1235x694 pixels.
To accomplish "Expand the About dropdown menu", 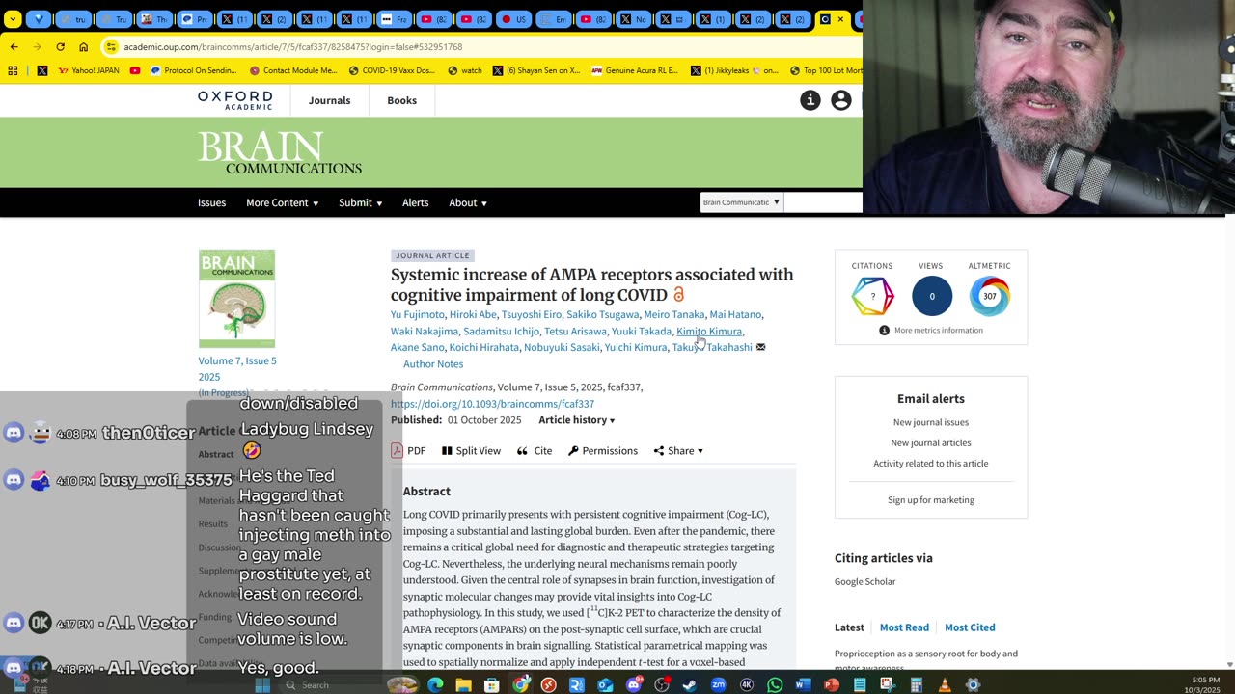I will point(468,202).
